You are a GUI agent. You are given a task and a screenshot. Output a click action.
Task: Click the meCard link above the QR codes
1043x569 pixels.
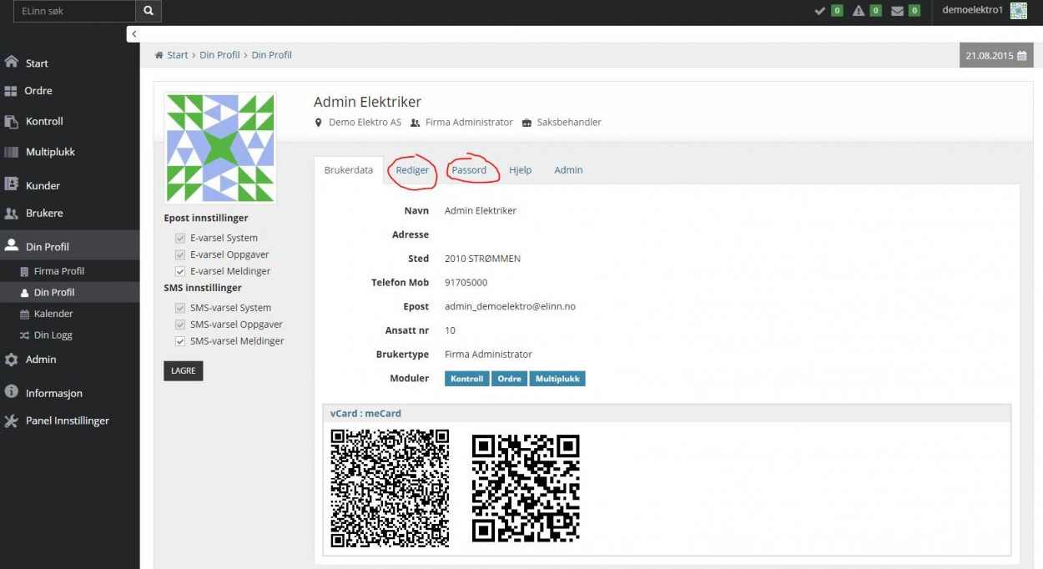pyautogui.click(x=383, y=414)
